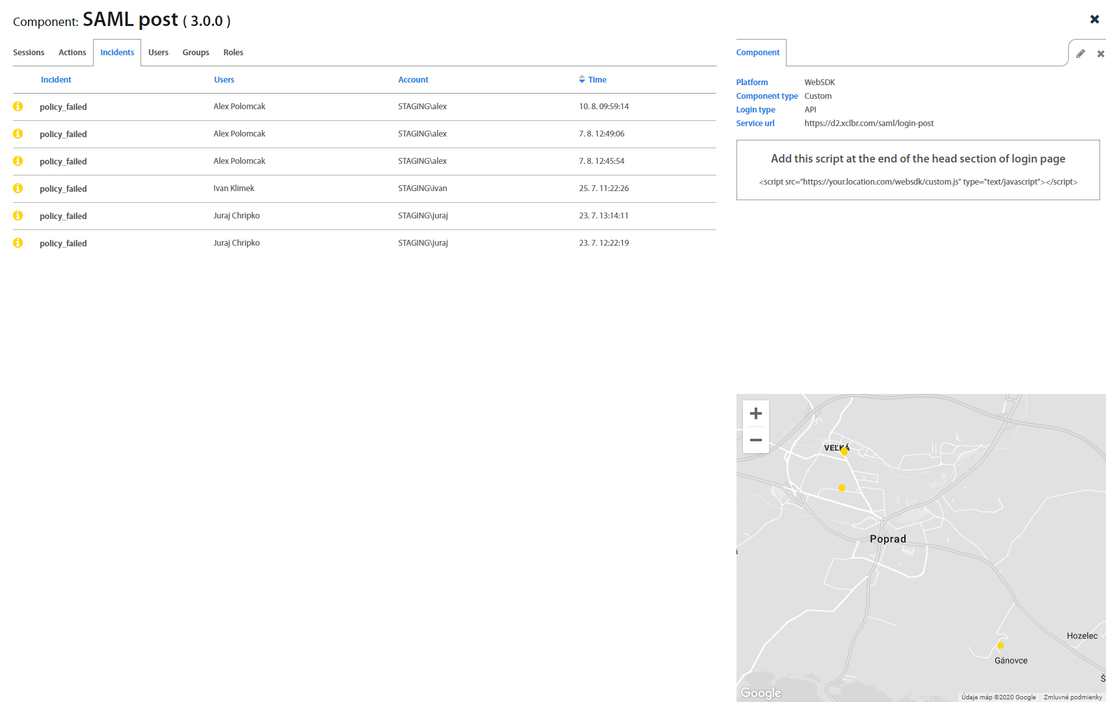Sort incidents by Time column
The image size is (1119, 702).
pyautogui.click(x=597, y=80)
